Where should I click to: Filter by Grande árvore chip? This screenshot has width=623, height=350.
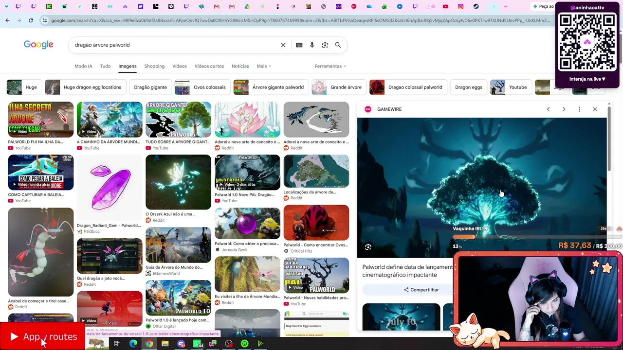(x=339, y=87)
